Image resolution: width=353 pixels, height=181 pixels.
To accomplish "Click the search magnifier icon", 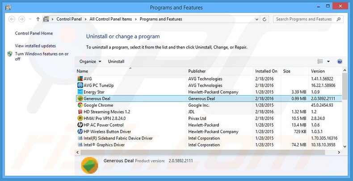I will tap(338, 19).
